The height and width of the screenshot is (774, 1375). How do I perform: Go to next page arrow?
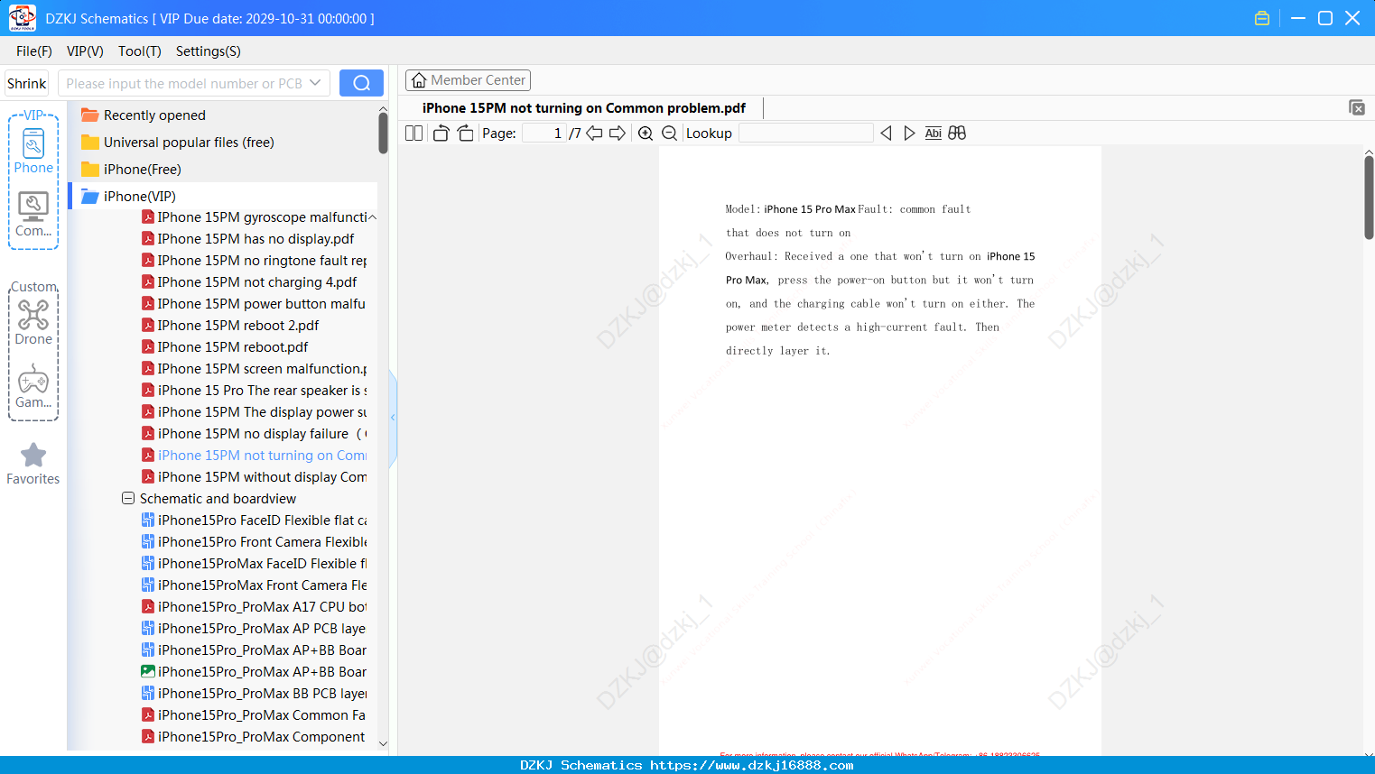[618, 134]
